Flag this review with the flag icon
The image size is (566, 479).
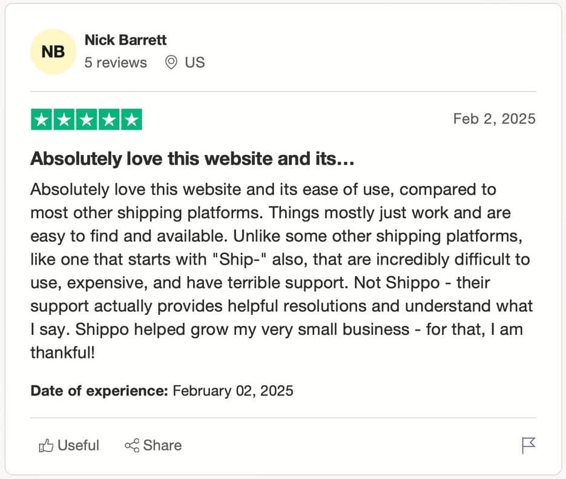pos(529,446)
